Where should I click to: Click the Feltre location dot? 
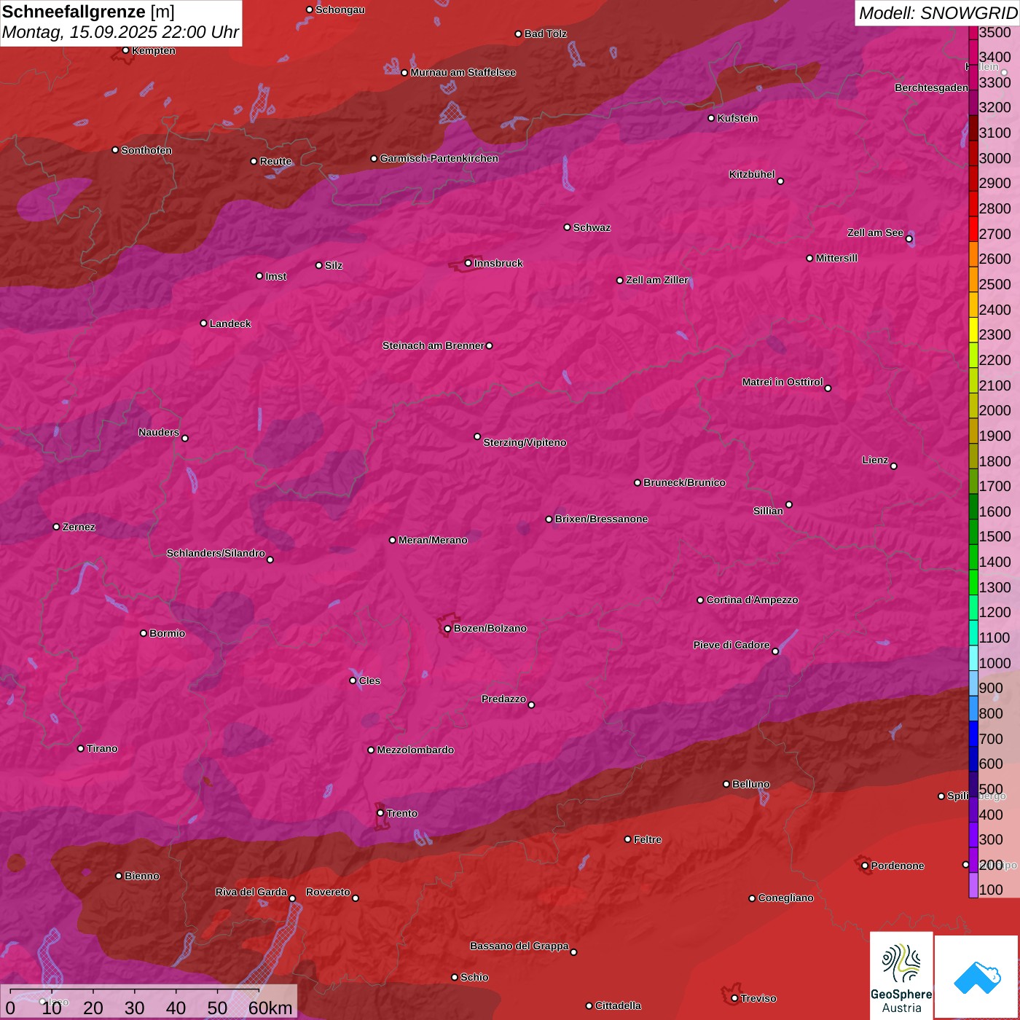coord(627,839)
